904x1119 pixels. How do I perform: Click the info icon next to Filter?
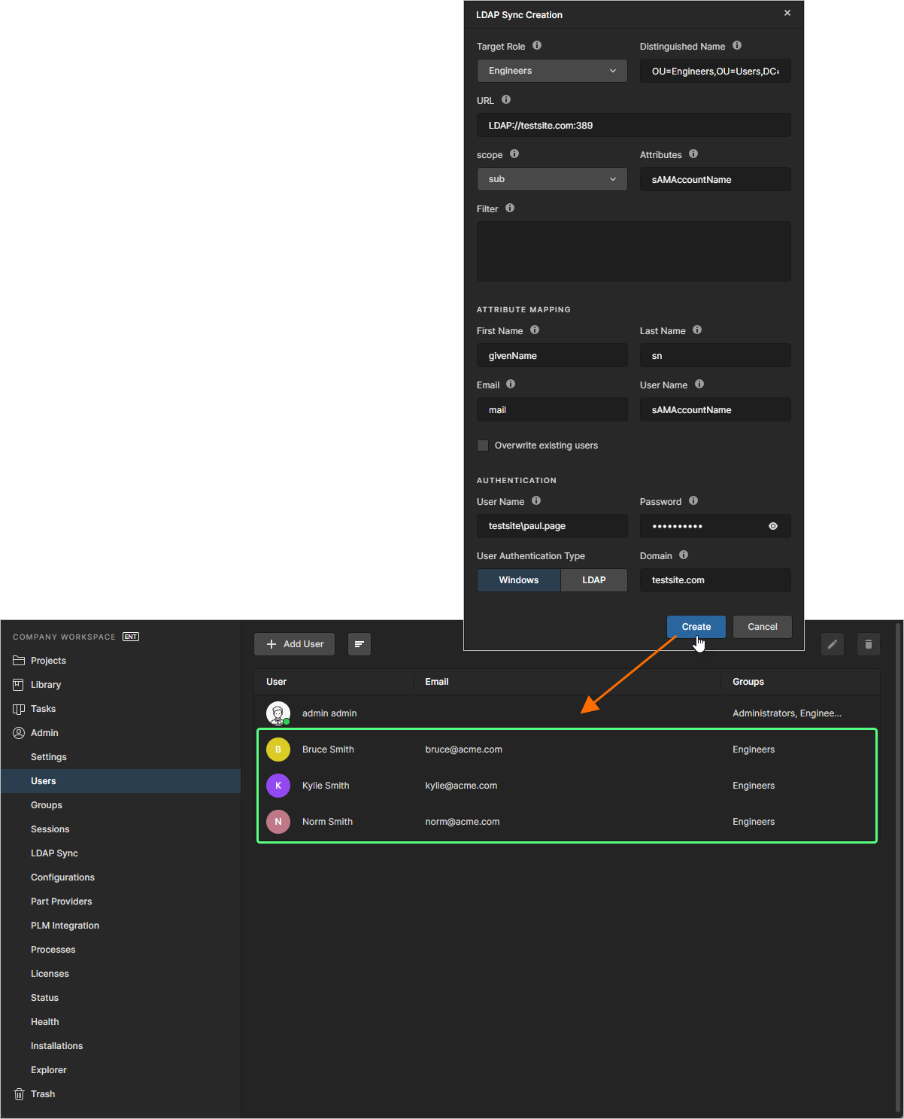coord(510,208)
